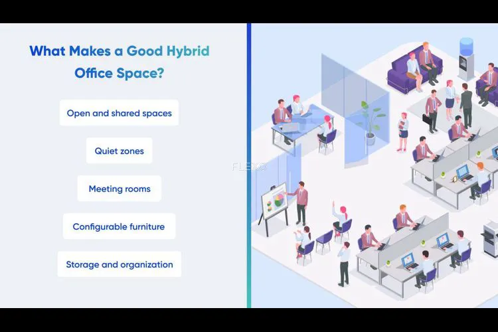Choose the "Meeting rooms" item
Viewport: 498px width, 332px height.
pos(119,189)
